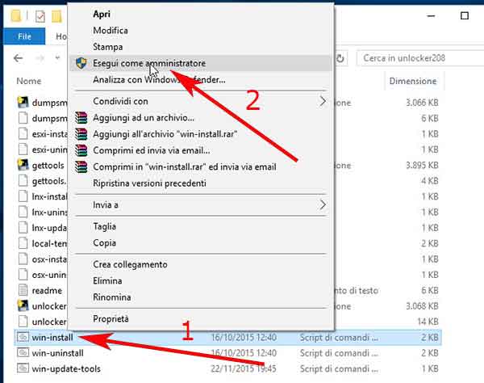Open the File ribbon tab
The image size is (484, 383).
(24, 36)
